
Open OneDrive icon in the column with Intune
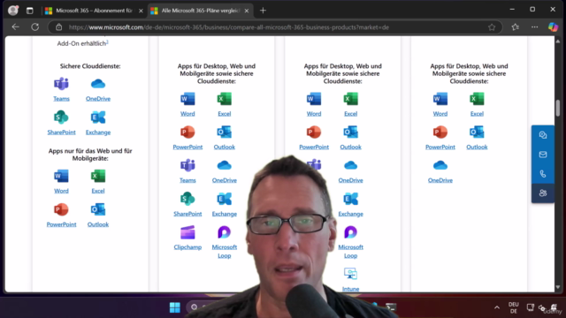point(350,165)
